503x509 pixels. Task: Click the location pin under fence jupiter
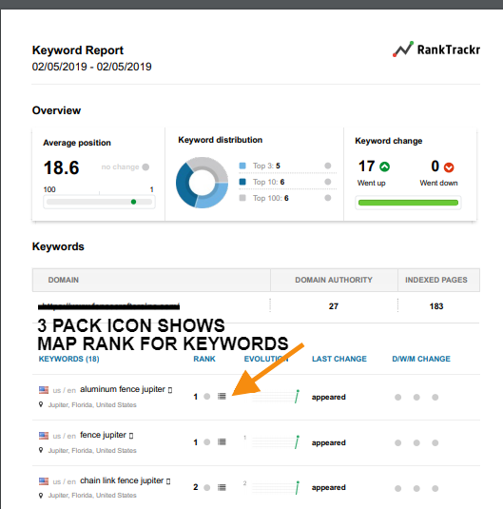[x=41, y=450]
